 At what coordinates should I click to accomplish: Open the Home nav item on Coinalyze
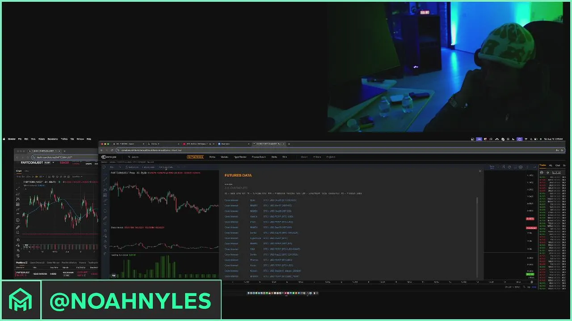click(212, 157)
